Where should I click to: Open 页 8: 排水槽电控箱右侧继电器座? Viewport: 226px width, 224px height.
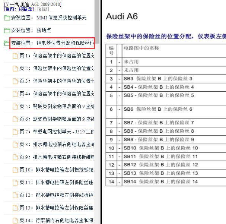[x=57, y=144]
